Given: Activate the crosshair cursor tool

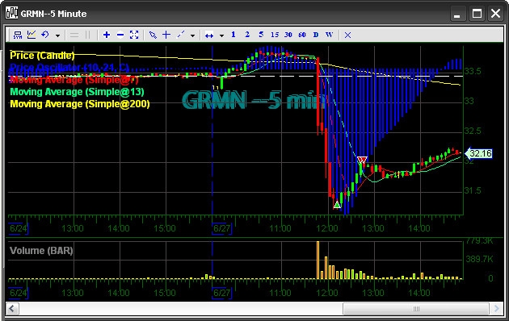Looking at the screenshot, I should 166,35.
